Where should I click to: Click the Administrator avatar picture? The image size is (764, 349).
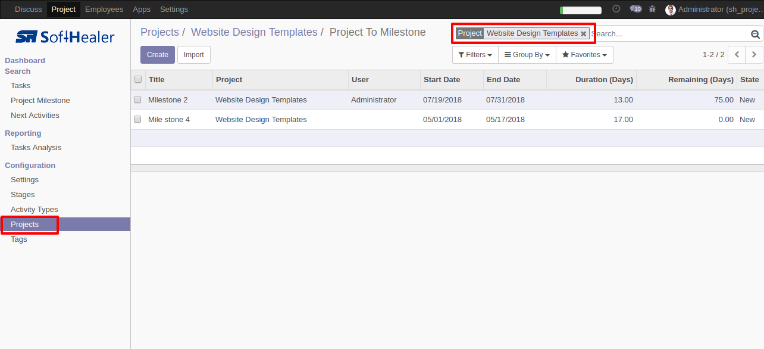pos(671,10)
